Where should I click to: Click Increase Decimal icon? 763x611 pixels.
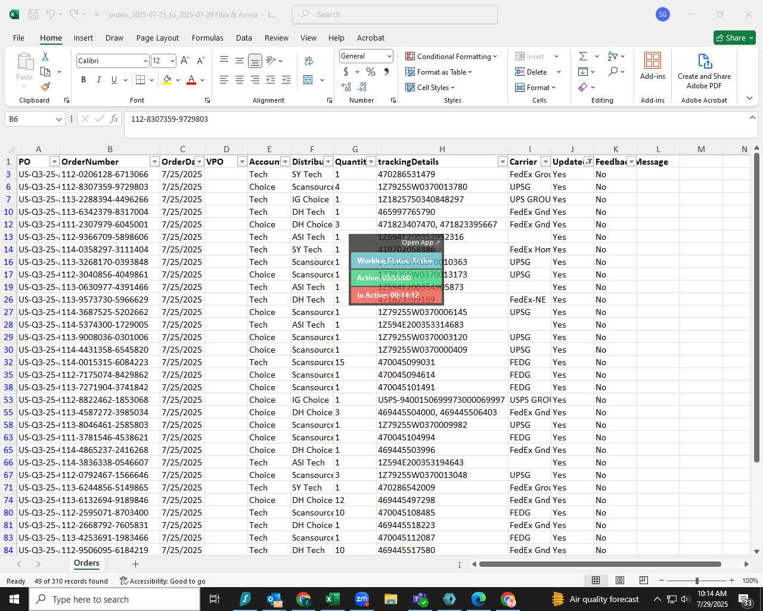tap(346, 87)
